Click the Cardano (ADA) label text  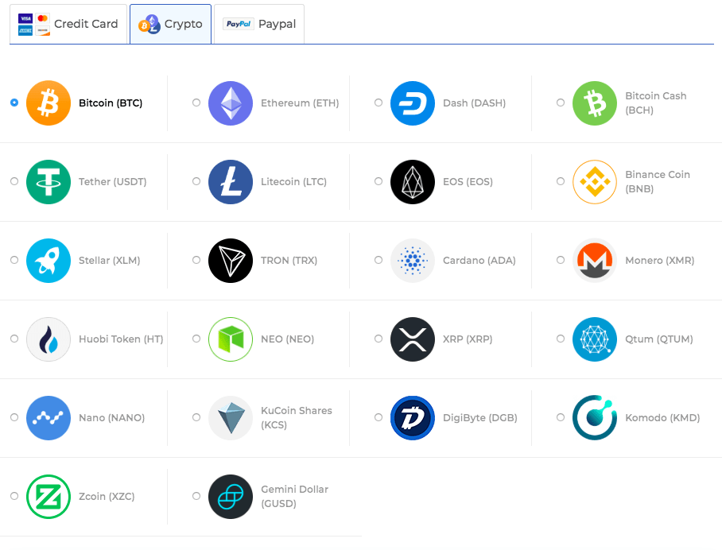[x=479, y=261]
